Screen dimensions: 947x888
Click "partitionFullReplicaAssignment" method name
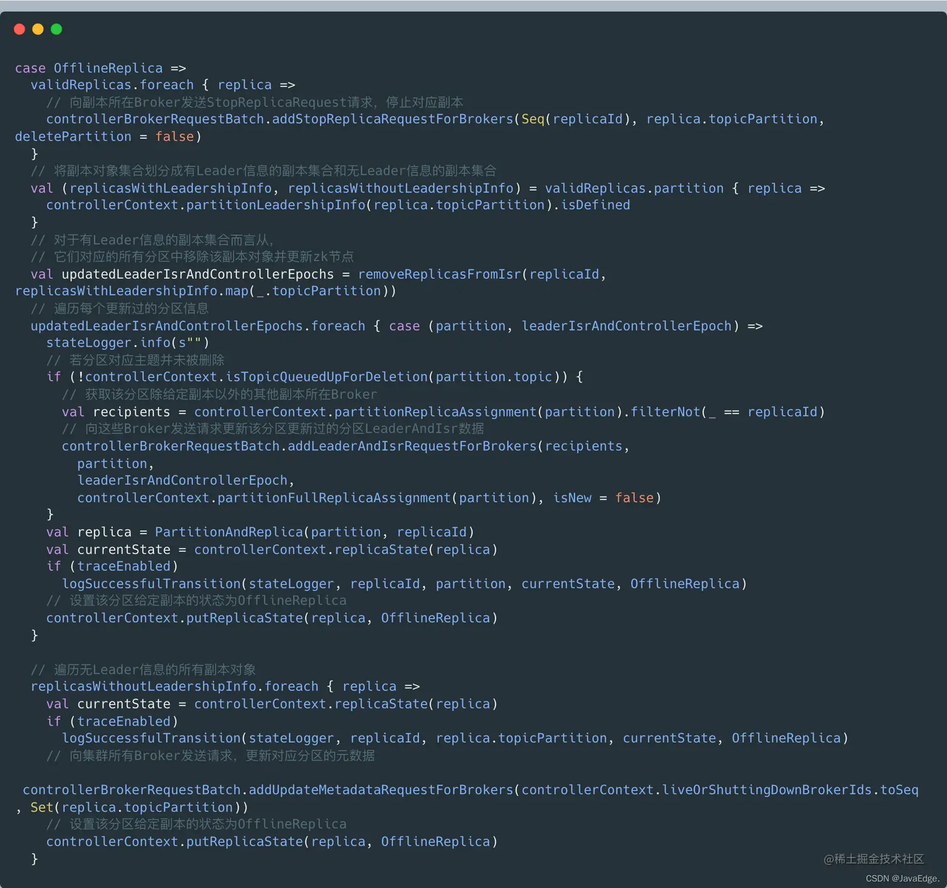pyautogui.click(x=334, y=498)
